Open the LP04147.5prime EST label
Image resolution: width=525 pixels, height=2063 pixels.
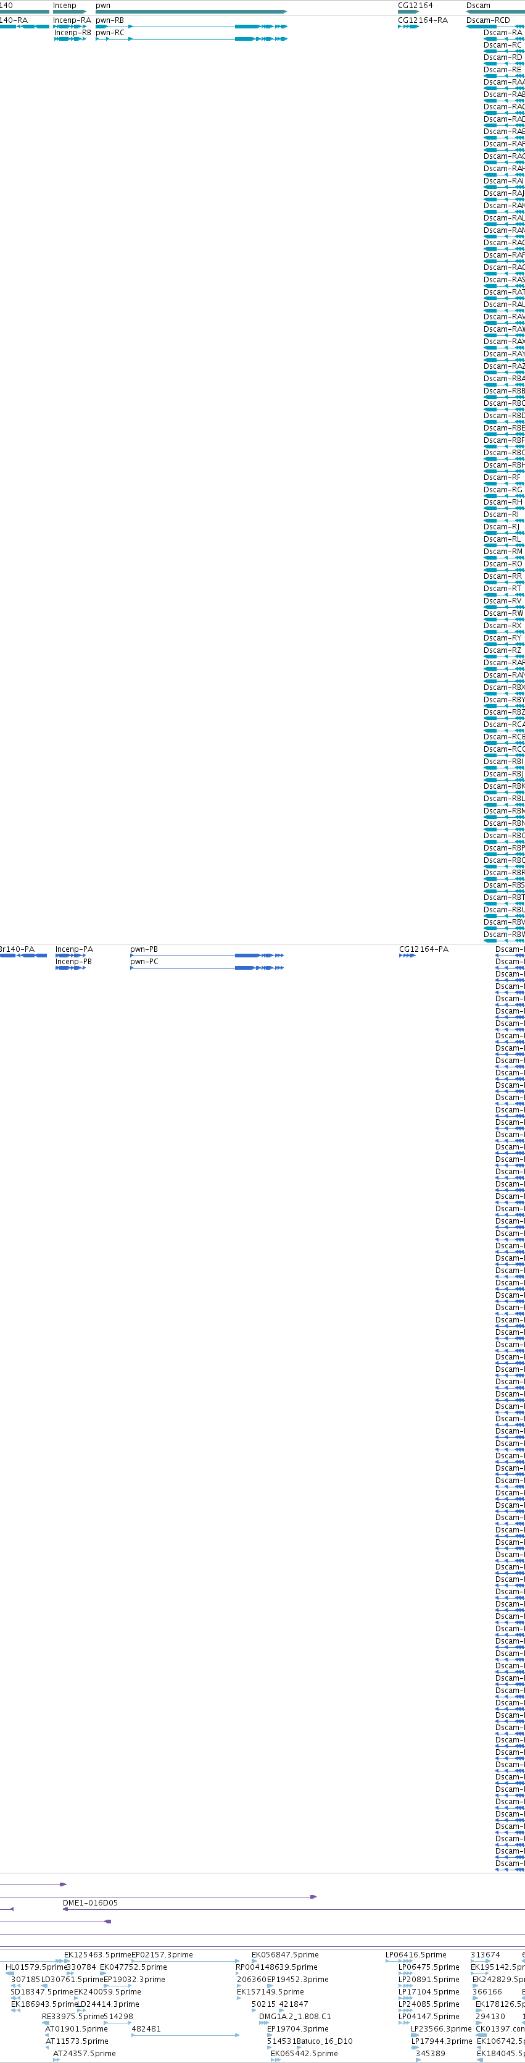(429, 2017)
